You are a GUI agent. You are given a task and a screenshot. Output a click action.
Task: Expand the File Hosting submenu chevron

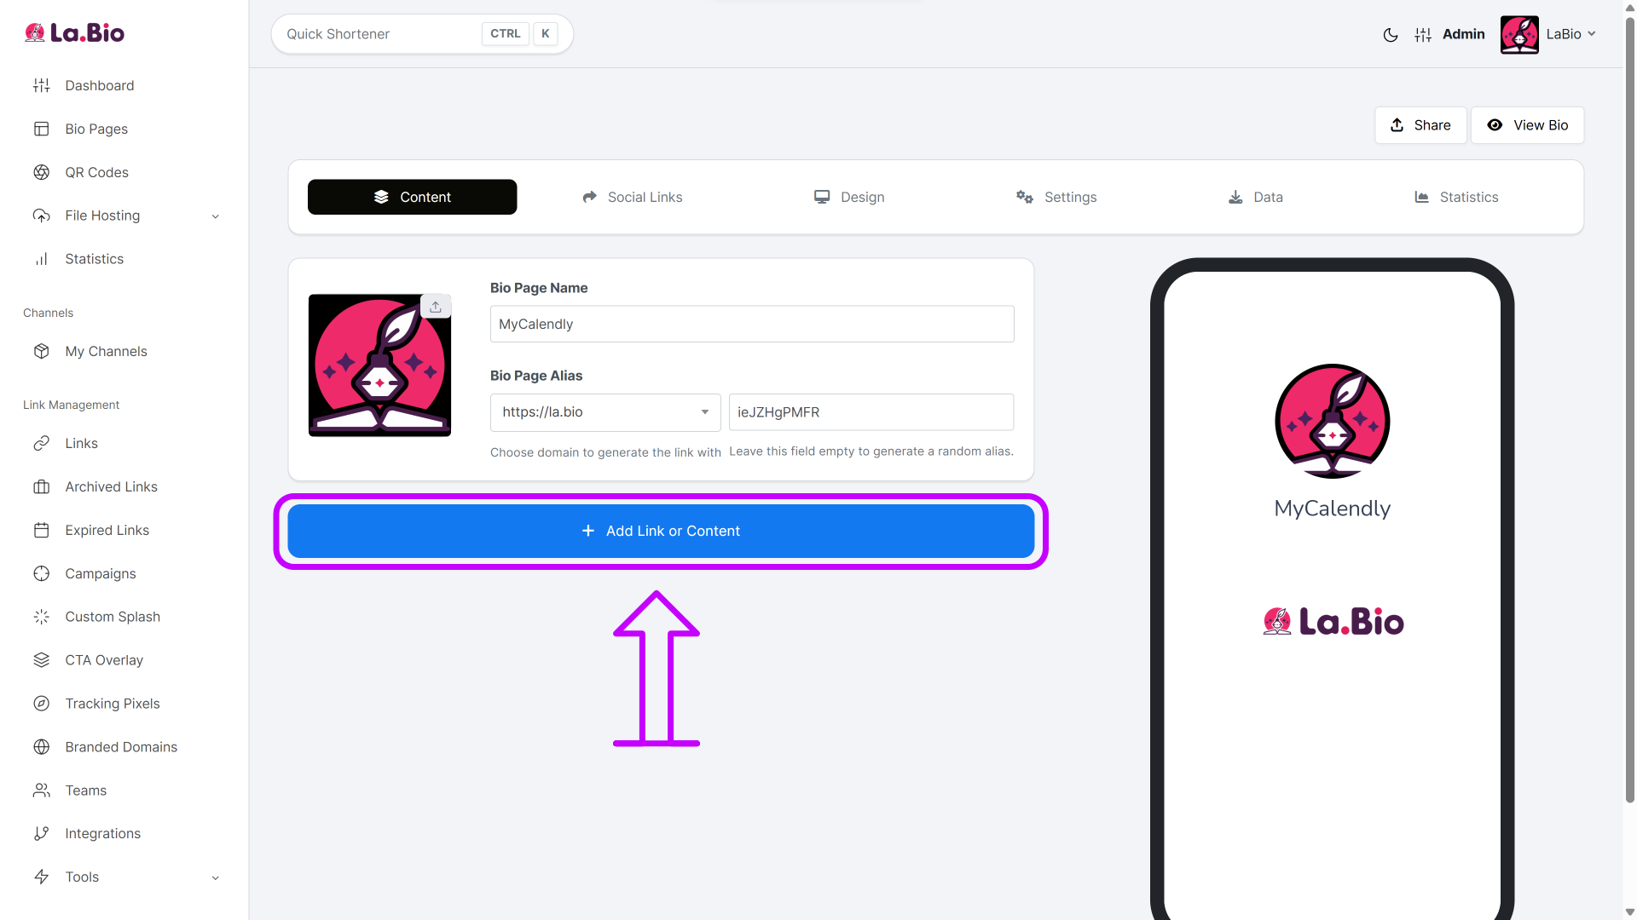coord(216,216)
